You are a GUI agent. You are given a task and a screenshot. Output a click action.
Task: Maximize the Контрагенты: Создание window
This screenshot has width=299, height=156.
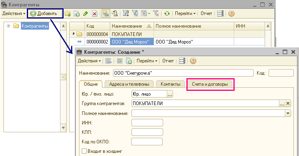(285, 52)
